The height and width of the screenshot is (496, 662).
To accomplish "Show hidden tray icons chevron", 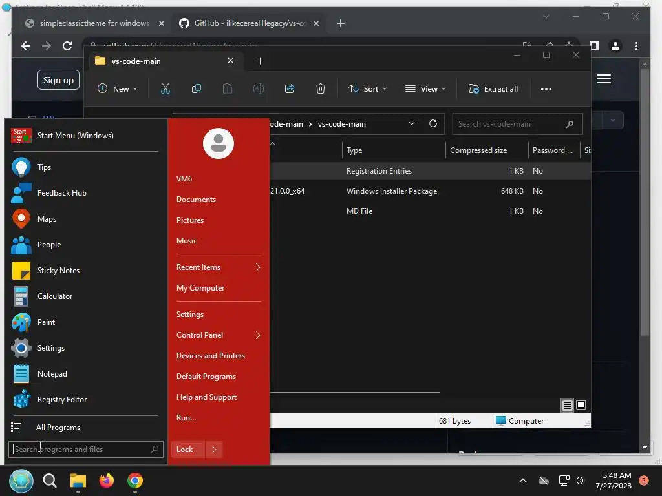I will [522, 480].
